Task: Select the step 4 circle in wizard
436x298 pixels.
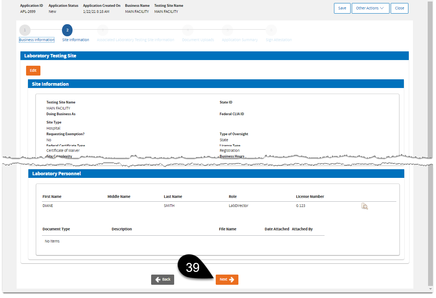Action: 188,30
